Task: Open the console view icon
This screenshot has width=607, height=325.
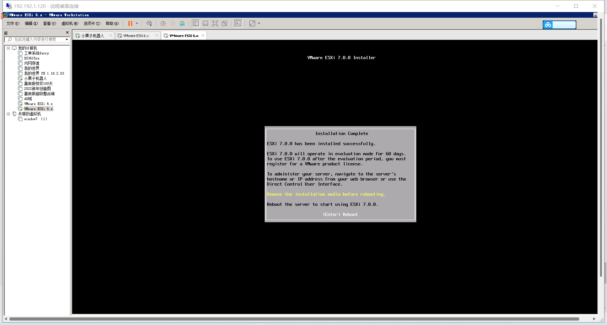Action: (238, 23)
